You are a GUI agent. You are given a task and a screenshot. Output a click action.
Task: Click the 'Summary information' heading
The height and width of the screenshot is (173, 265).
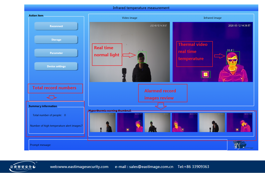43,106
